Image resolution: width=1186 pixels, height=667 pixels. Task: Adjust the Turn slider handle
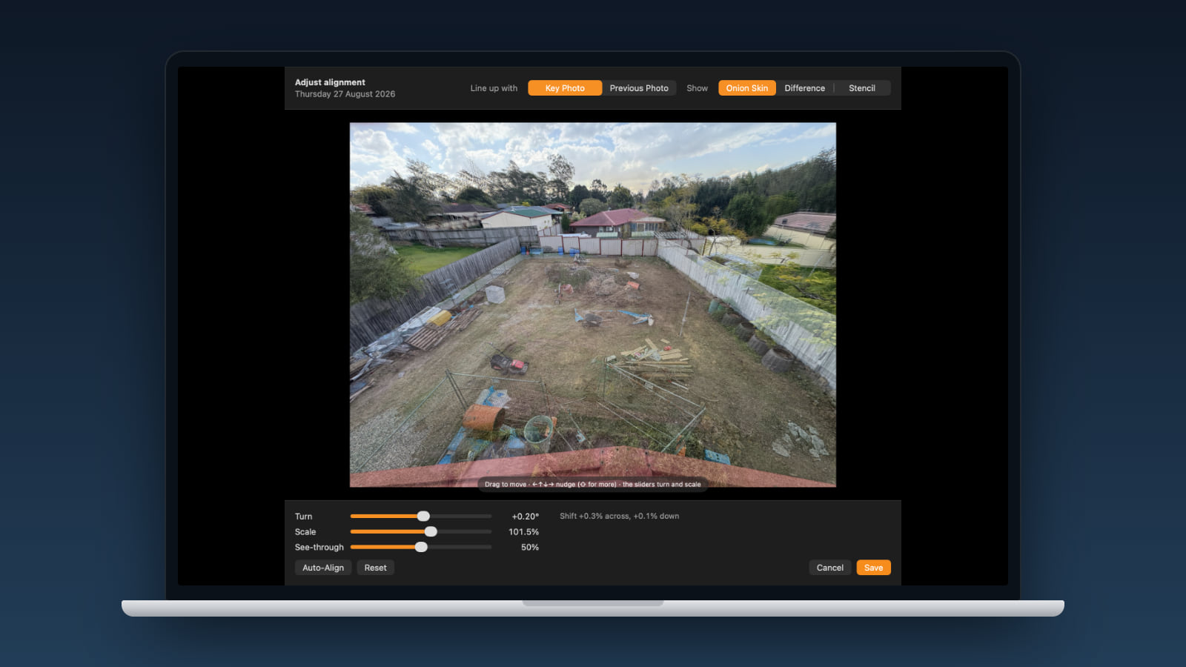(423, 516)
